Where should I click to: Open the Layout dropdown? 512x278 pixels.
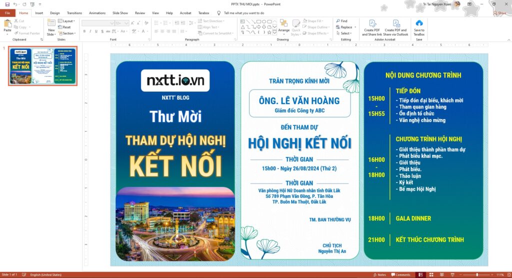pos(66,21)
